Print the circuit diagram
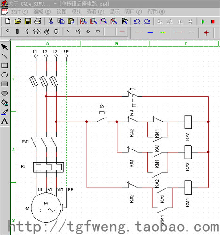The width and height of the screenshot is (220, 235). tap(38, 21)
